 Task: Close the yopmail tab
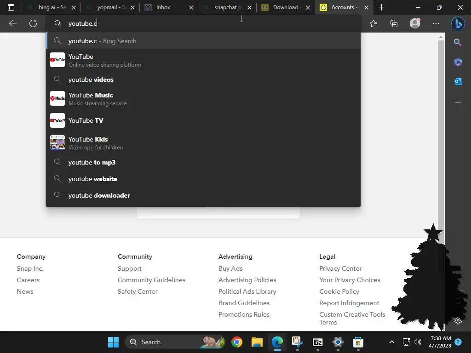[132, 7]
